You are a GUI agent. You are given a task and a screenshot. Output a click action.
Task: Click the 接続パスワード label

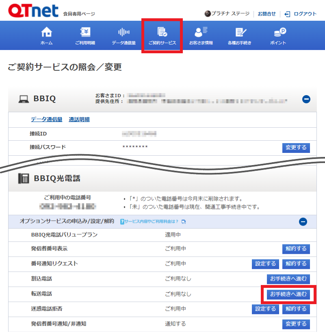(x=48, y=147)
